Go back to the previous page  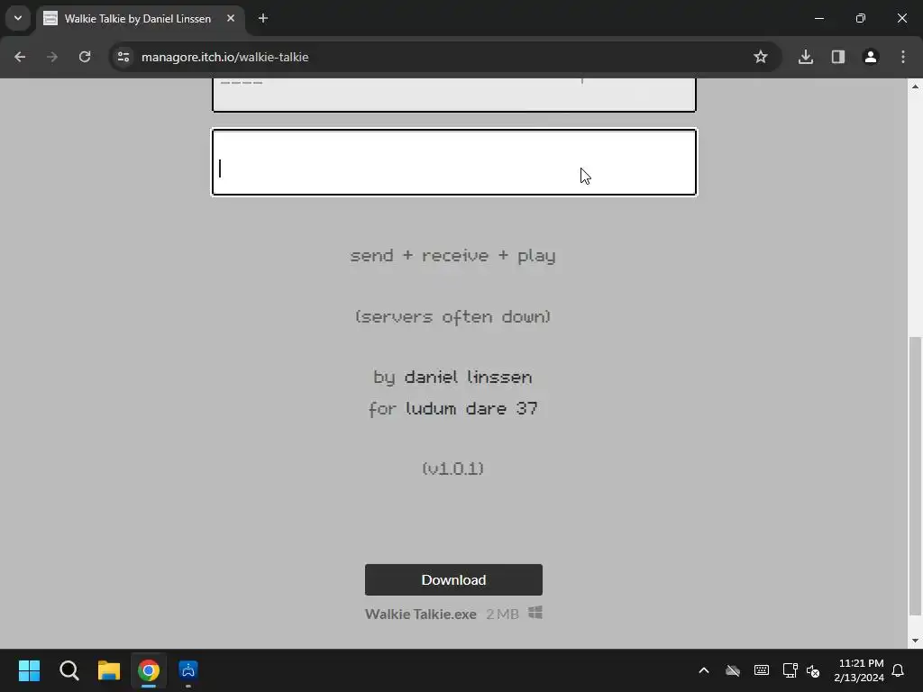20,57
